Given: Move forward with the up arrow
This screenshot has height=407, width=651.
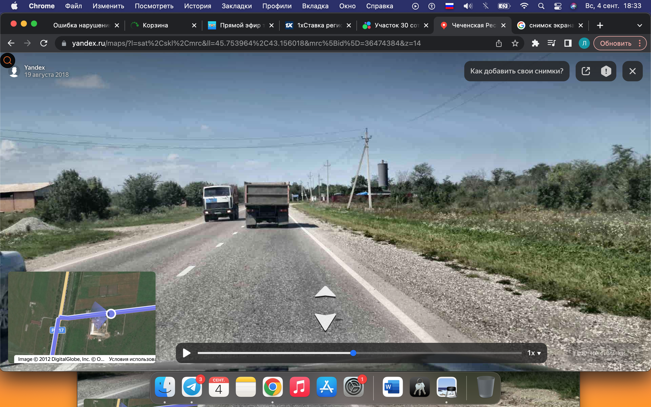Looking at the screenshot, I should [325, 292].
